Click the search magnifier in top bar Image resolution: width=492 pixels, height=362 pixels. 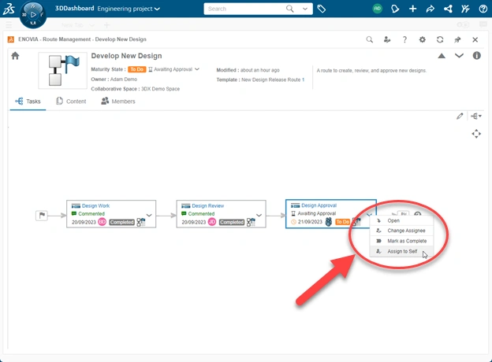click(290, 9)
